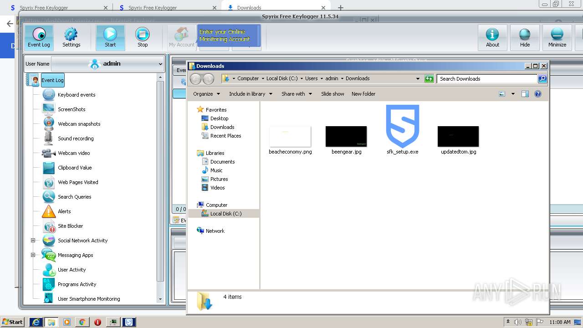Image resolution: width=583 pixels, height=328 pixels.
Task: Open the Windows Start menu
Action: (x=13, y=322)
